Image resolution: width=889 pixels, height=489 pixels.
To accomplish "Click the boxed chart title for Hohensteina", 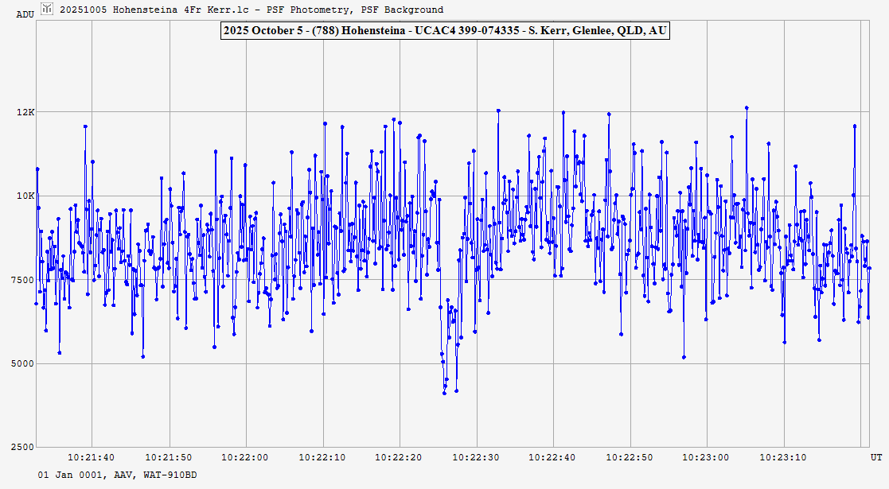I will pos(444,31).
